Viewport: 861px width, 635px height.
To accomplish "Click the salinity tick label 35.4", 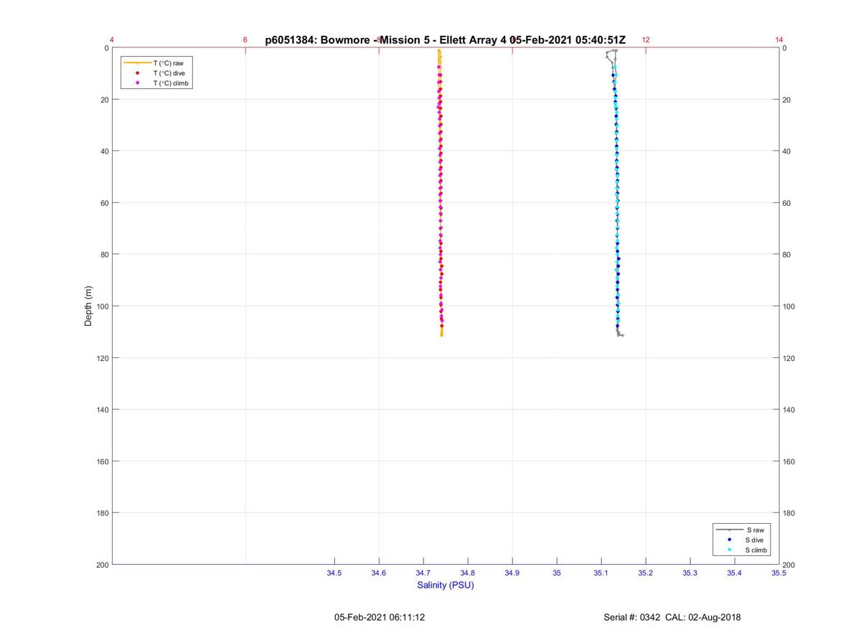I will tap(735, 573).
